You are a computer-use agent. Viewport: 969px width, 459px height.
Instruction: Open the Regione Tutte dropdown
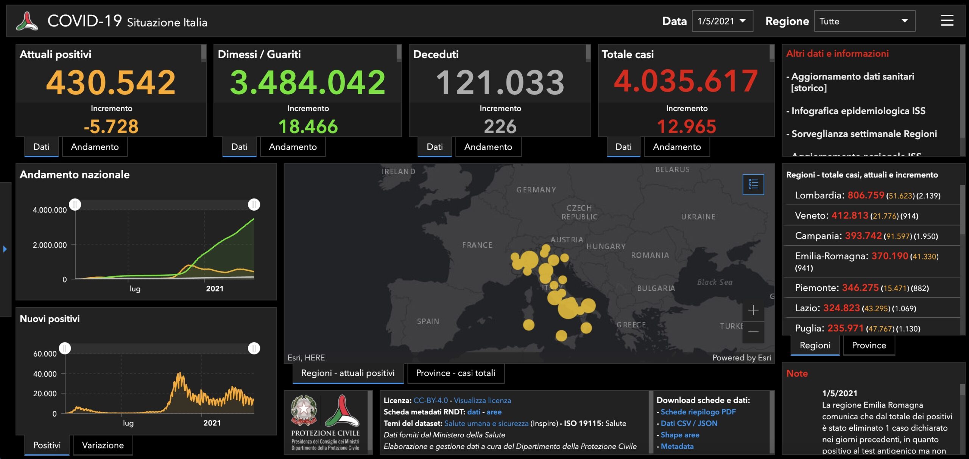(x=864, y=21)
